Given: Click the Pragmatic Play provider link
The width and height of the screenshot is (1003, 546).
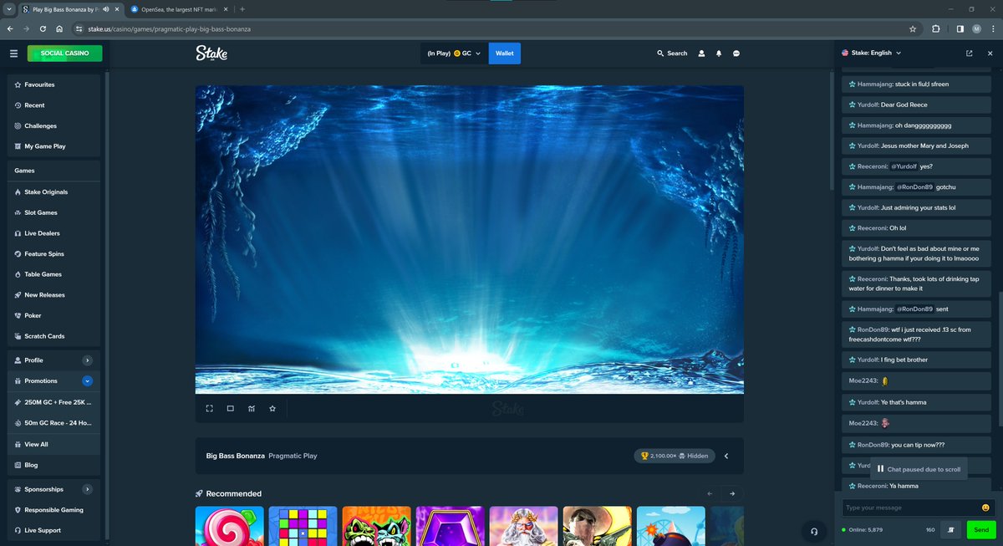Looking at the screenshot, I should click(x=293, y=456).
